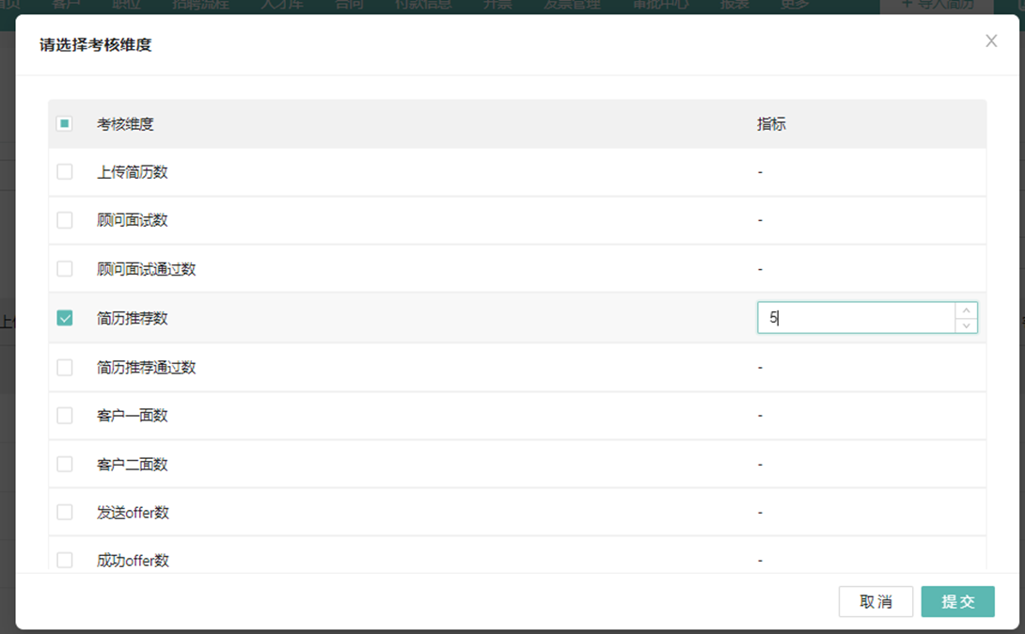Uncheck the 简历推荐数 checkbox
Screen dimensions: 1025x634
pos(65,318)
